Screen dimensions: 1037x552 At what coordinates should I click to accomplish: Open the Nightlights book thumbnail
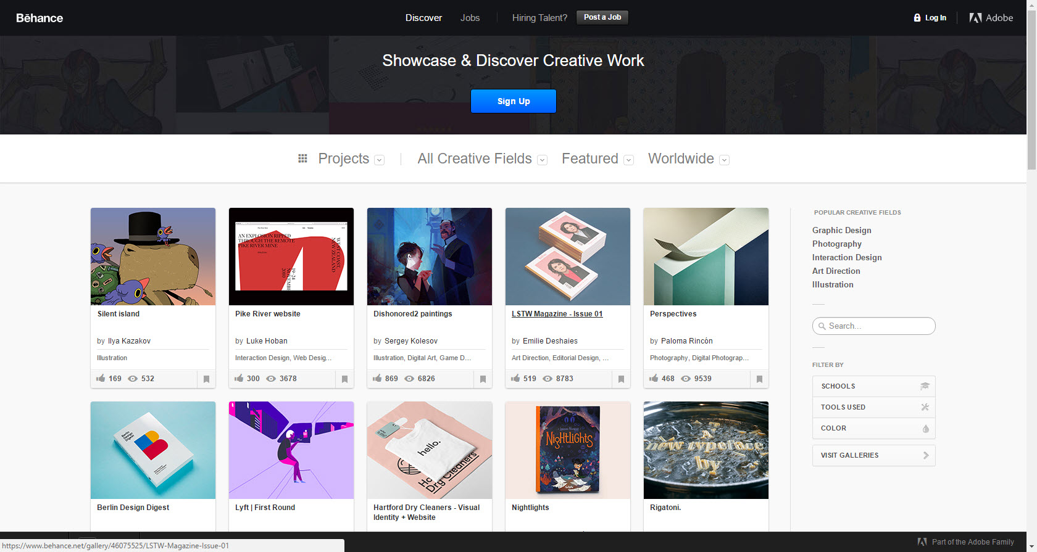[x=568, y=450]
